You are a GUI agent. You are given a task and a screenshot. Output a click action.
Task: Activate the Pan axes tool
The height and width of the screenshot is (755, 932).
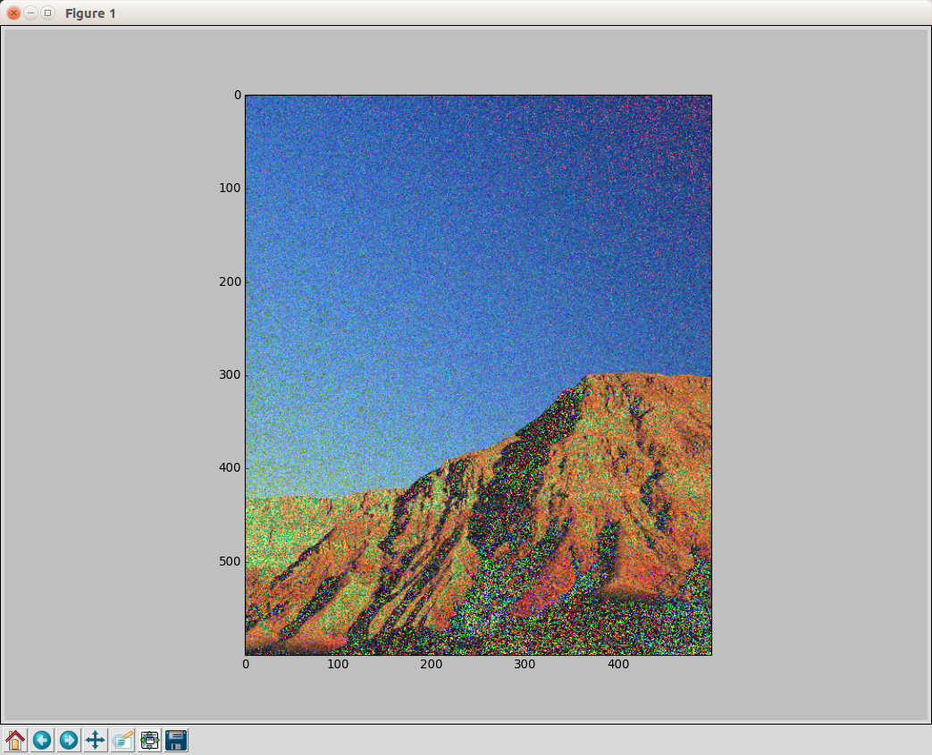pos(96,740)
